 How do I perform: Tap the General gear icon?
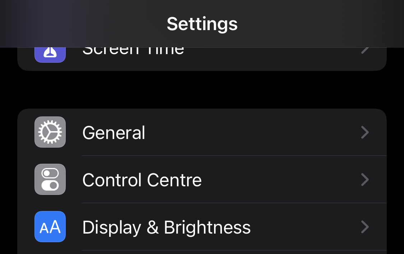50,132
